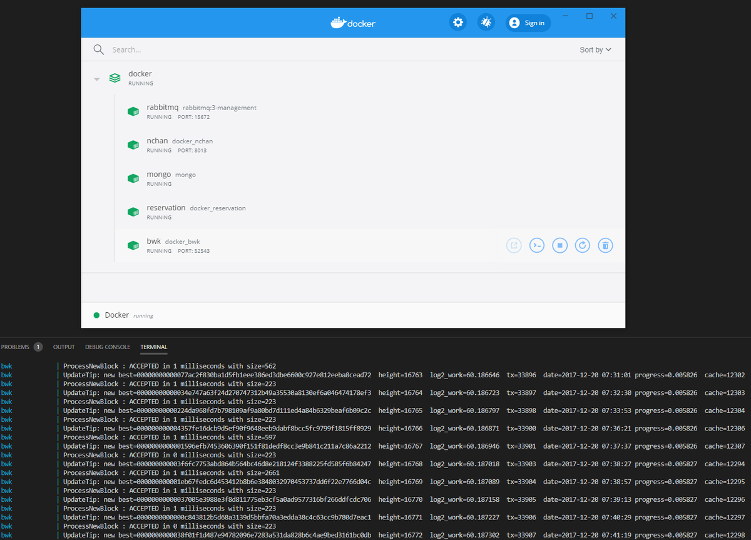
Task: Select the mongo container icon
Action: 133,178
